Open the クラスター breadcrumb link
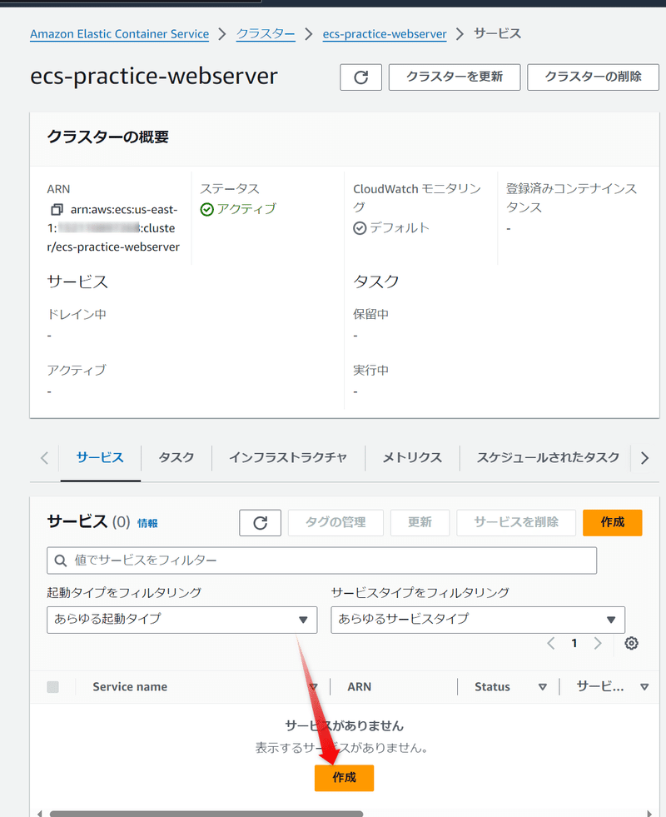666x817 pixels. (x=266, y=34)
